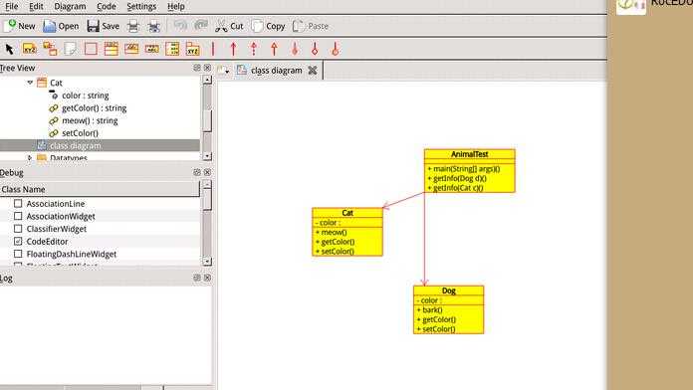This screenshot has height=390, width=693.
Task: Click the Cut scissors icon
Action: [x=221, y=26]
